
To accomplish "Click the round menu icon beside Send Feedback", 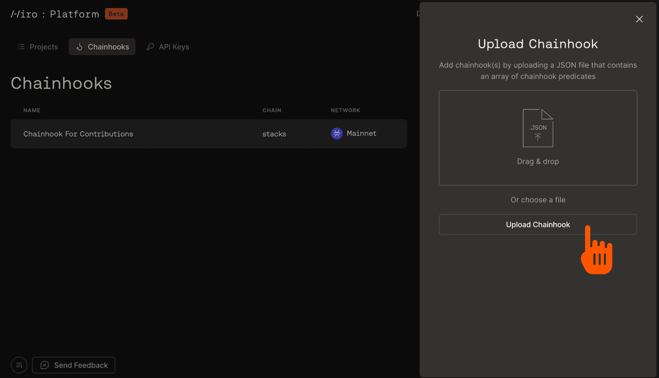I will tap(19, 365).
